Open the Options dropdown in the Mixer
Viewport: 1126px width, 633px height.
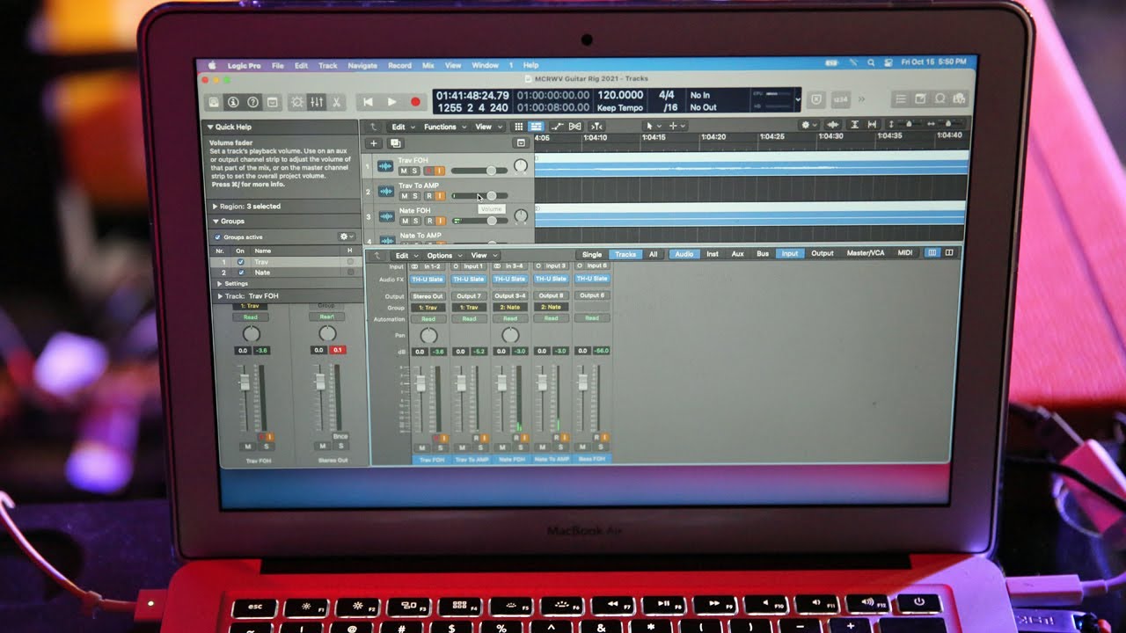point(442,256)
